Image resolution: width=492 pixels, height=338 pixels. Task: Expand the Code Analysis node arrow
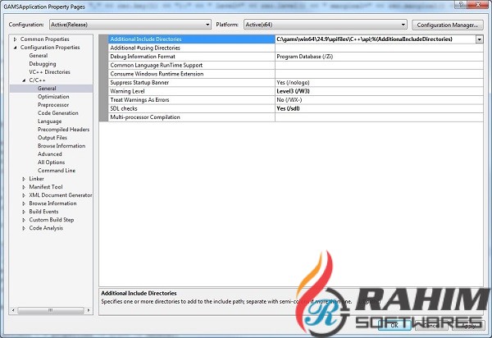pos(24,228)
